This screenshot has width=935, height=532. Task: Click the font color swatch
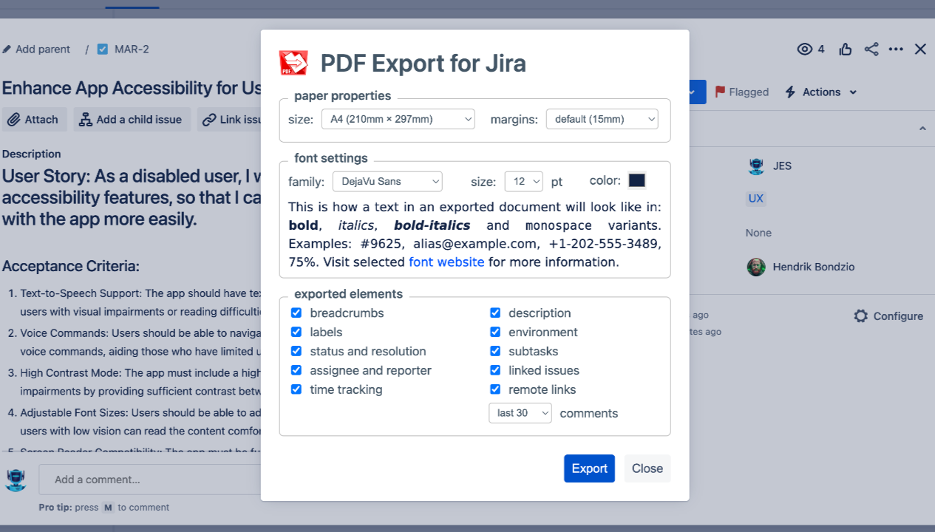pos(636,181)
